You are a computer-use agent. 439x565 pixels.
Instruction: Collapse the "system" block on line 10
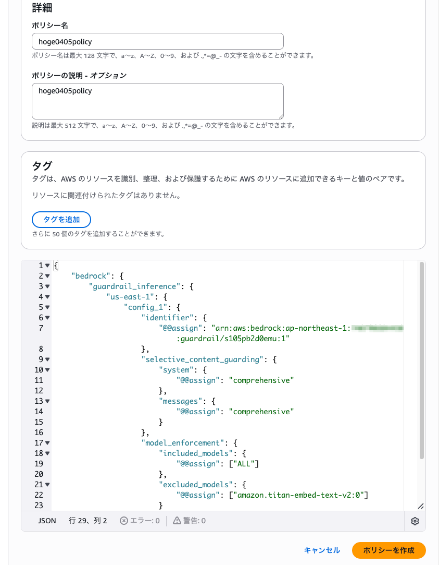[x=48, y=369]
